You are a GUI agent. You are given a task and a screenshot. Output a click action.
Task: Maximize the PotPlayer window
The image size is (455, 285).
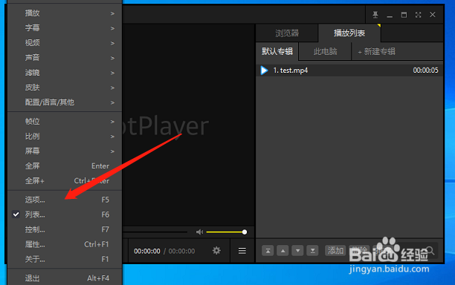[404, 15]
